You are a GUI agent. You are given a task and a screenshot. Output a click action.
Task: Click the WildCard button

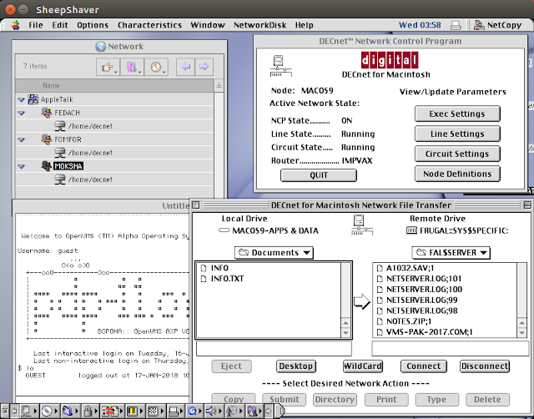(x=363, y=366)
